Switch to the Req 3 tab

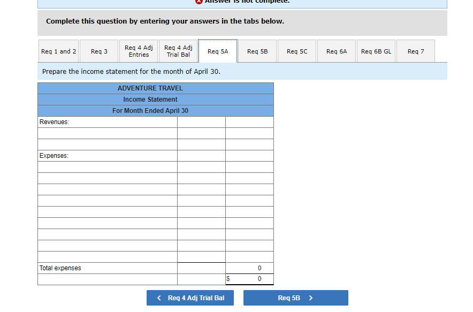pos(99,51)
